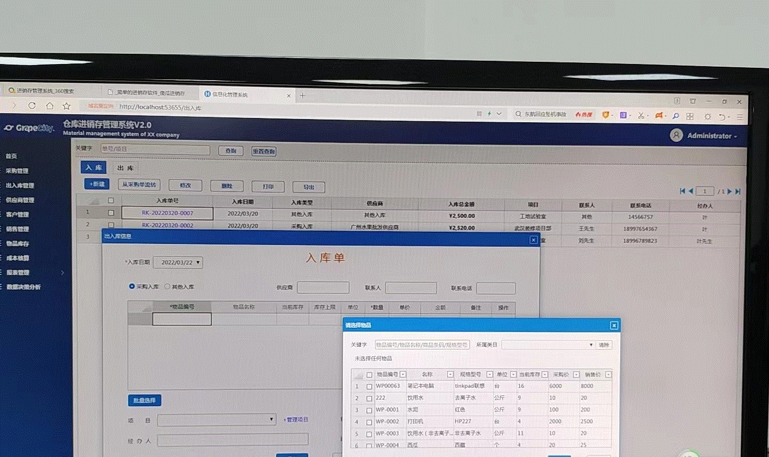
Task: Open the 物品编号 column filter dropdown
Action: (x=403, y=374)
